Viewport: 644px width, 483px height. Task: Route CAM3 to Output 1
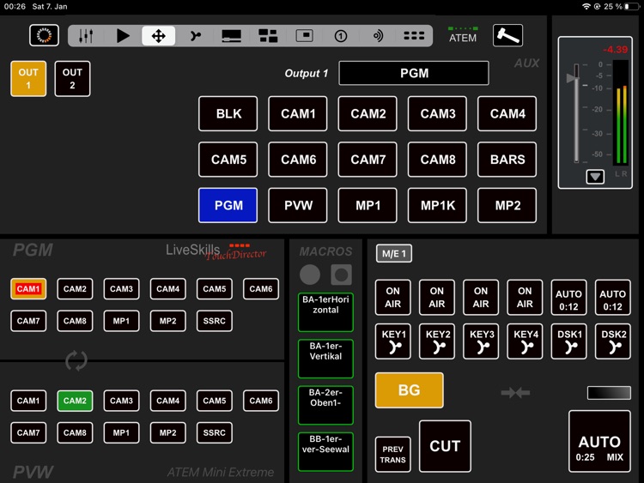click(x=437, y=113)
